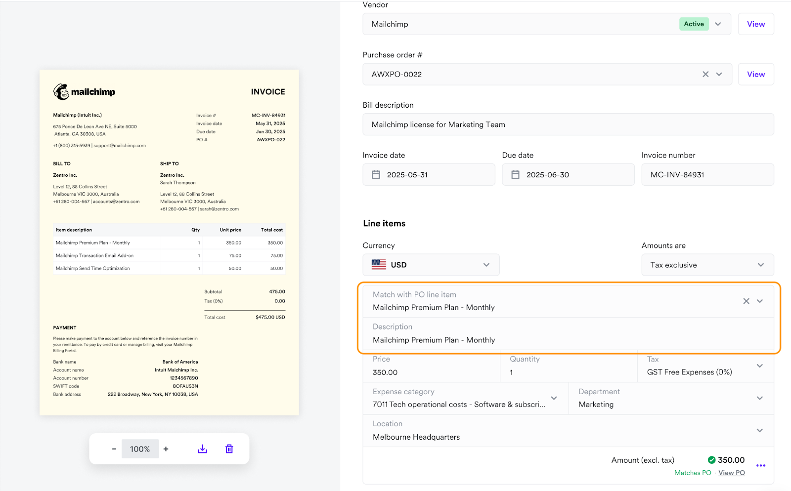
Task: Open the View PO link
Action: 731,473
